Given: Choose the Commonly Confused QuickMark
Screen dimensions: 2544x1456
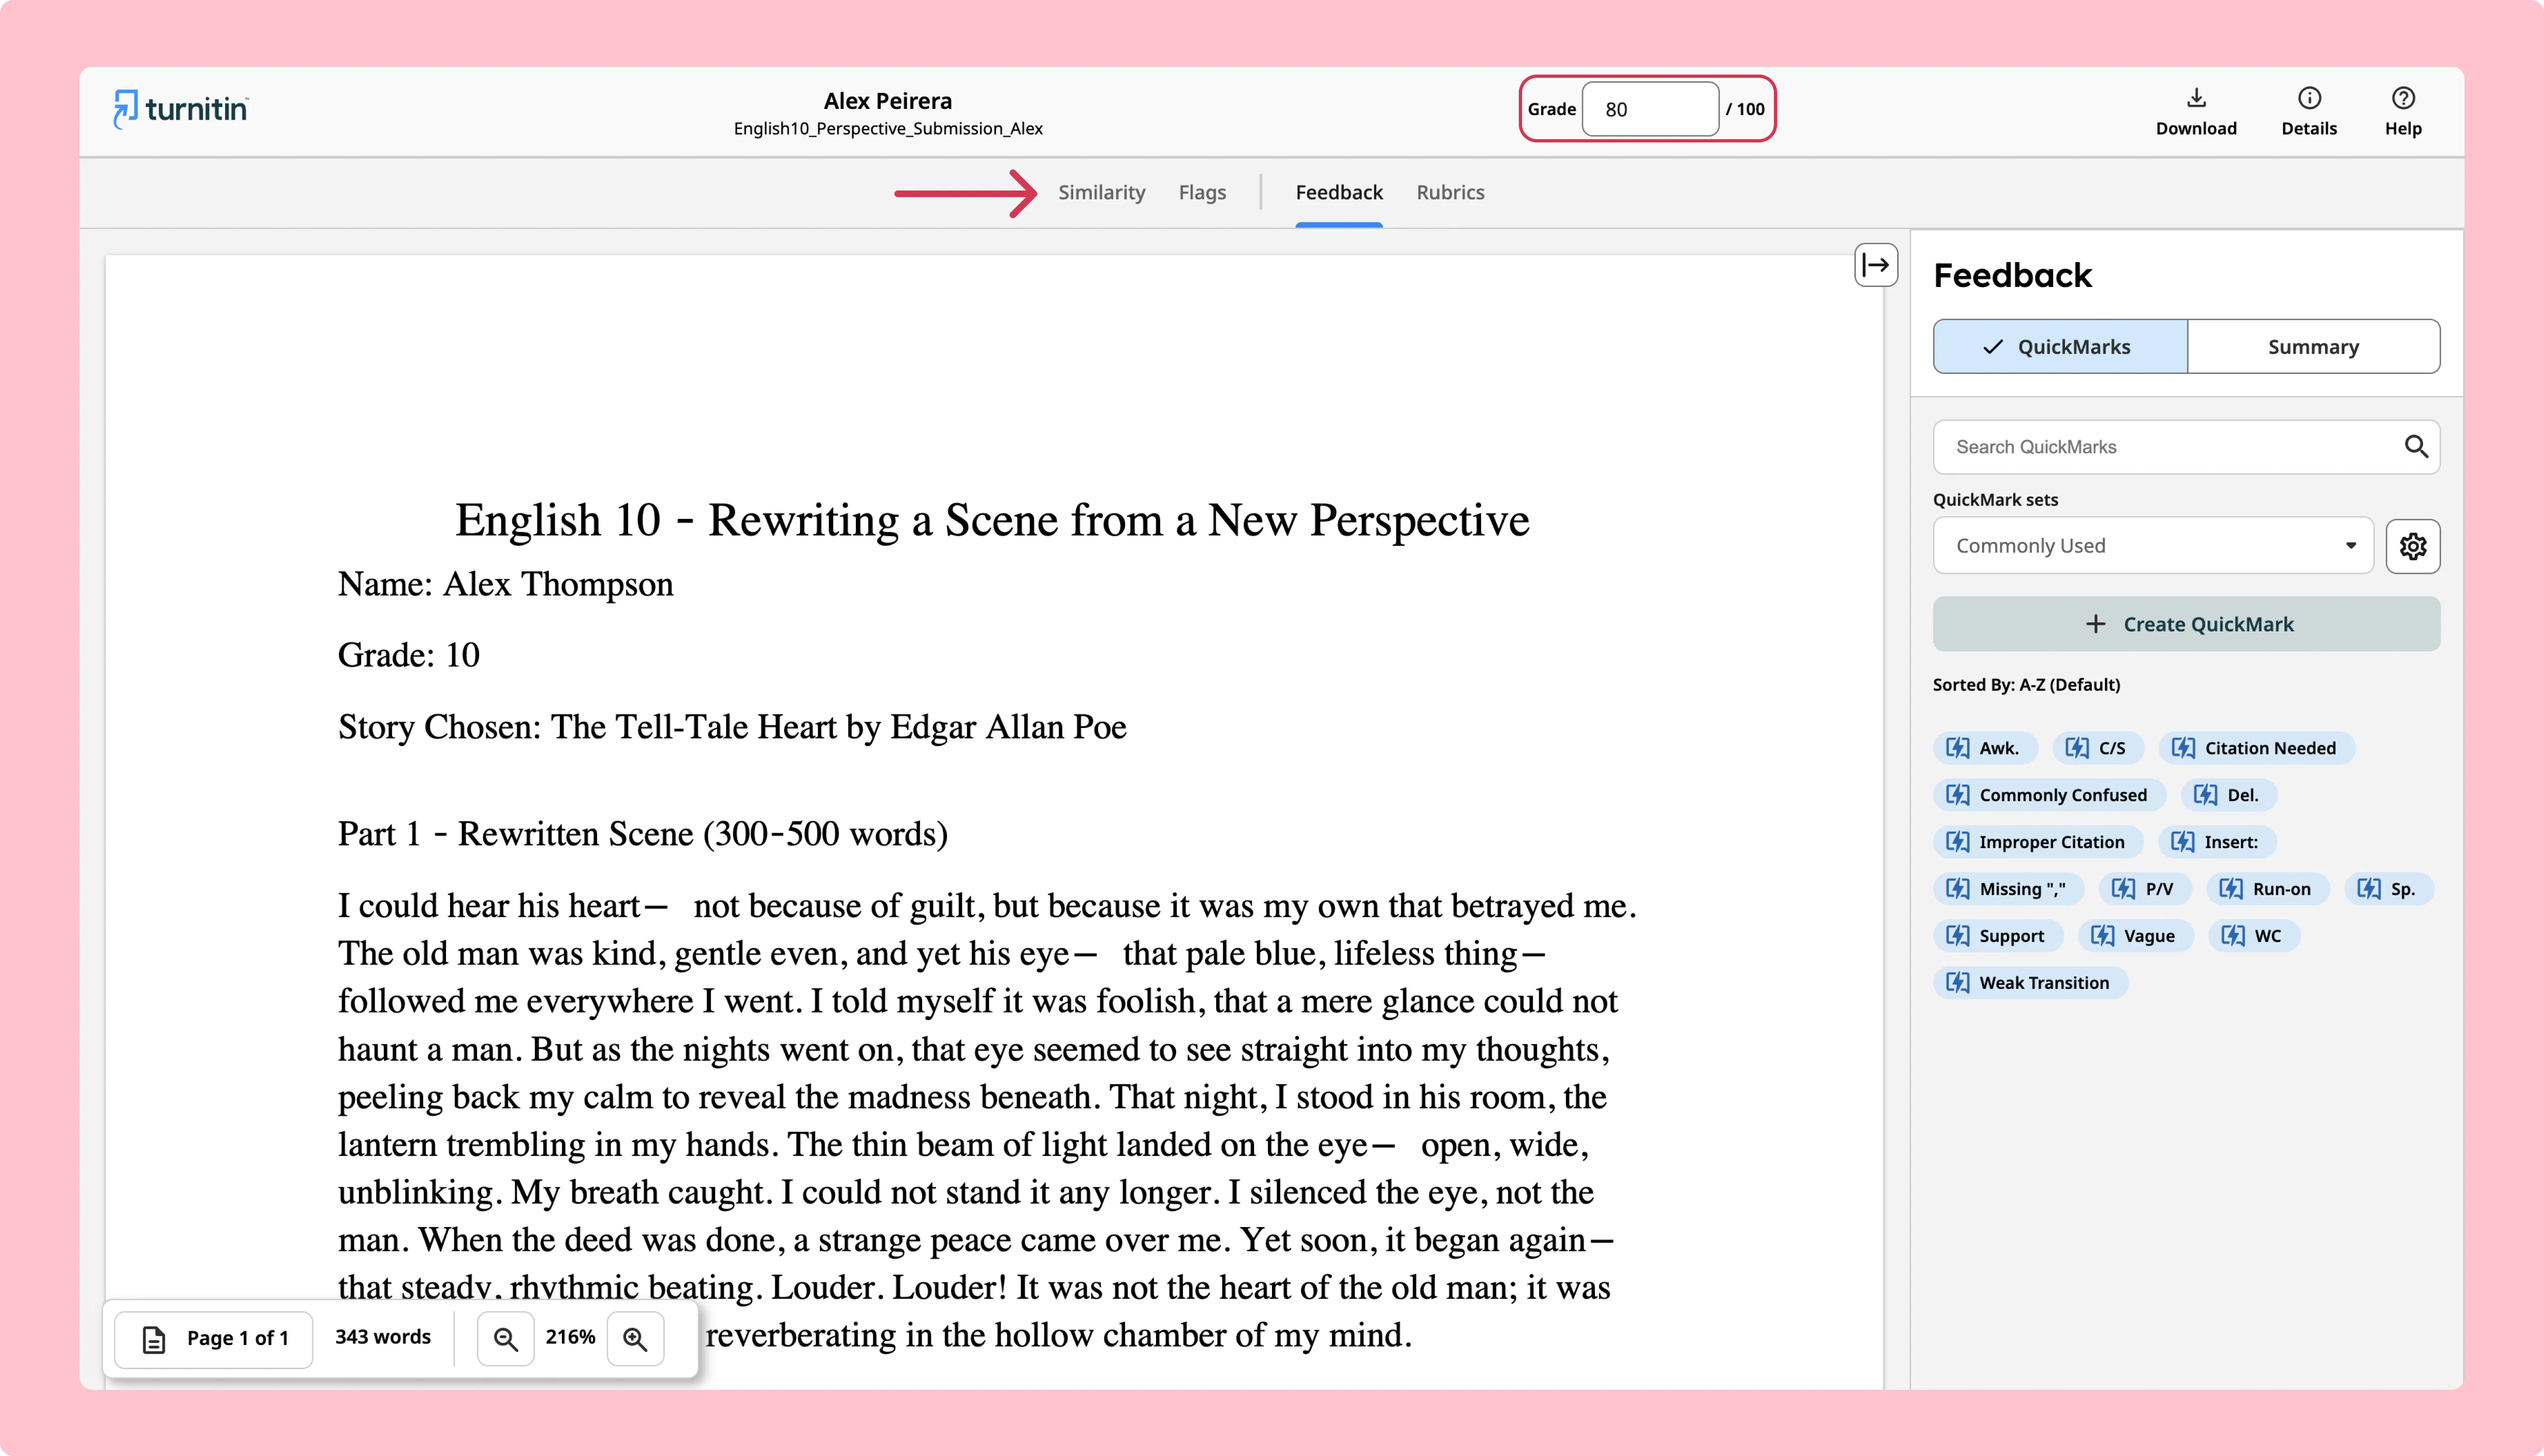Looking at the screenshot, I should (x=2049, y=795).
